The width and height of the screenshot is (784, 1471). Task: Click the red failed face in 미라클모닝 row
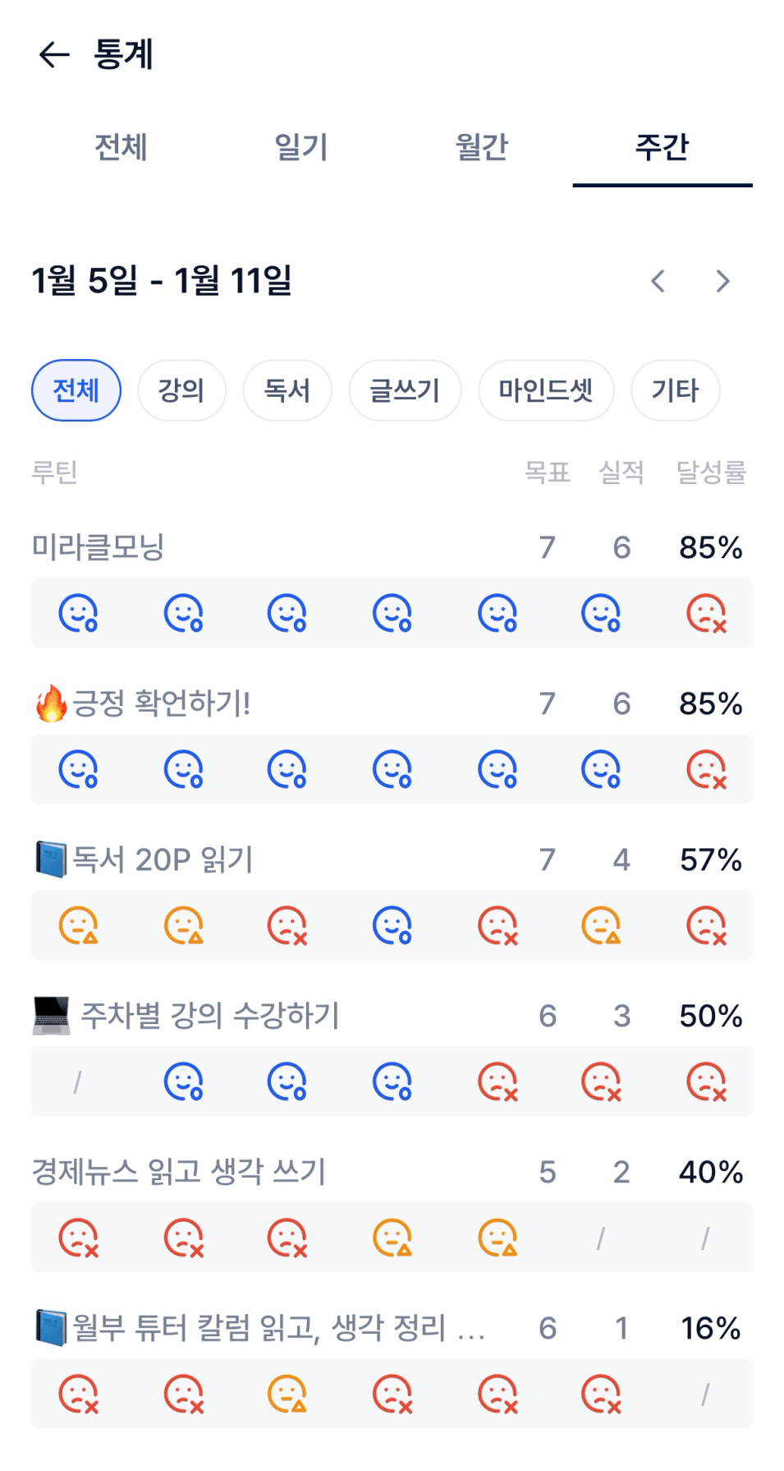pos(706,613)
